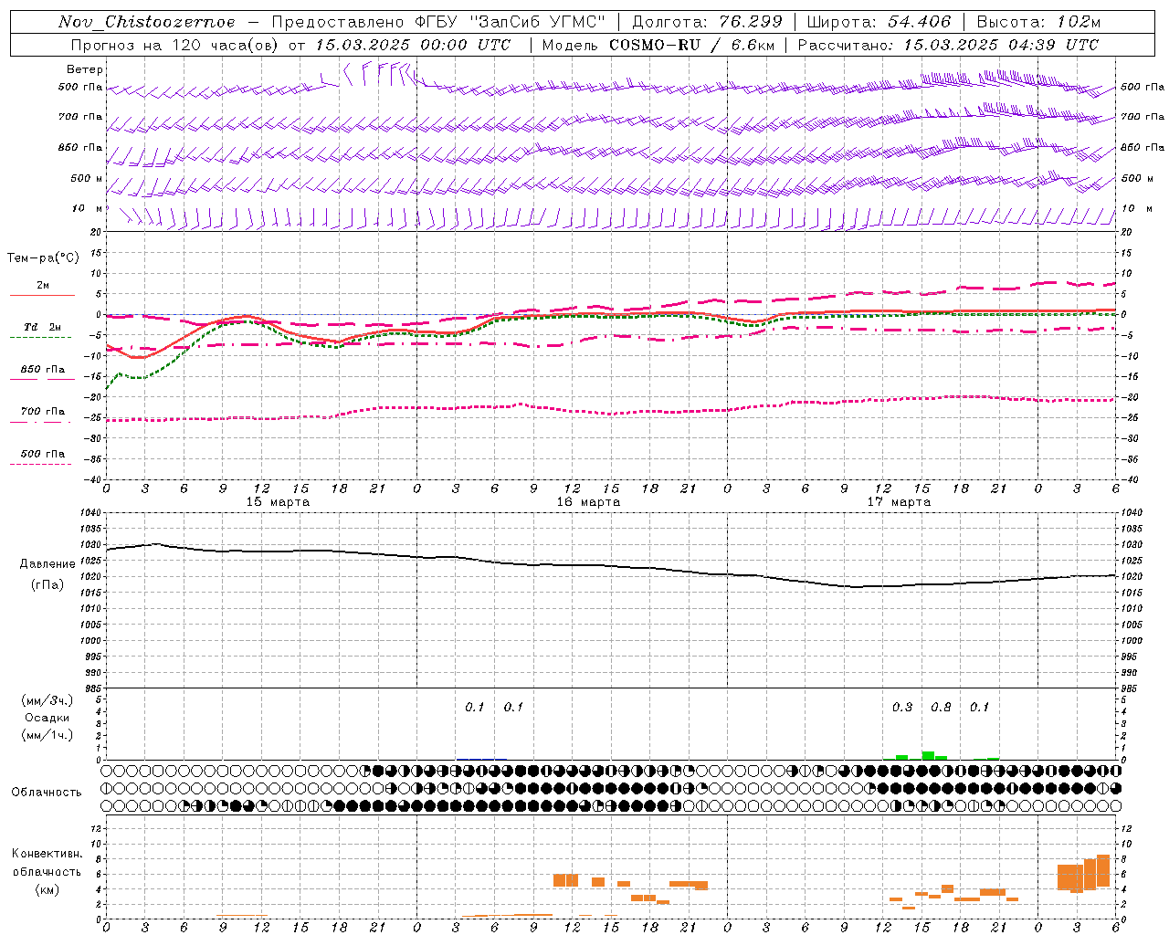This screenshot has height=935, width=1169.
Task: Click the 0.3 precipitation value
Action: (902, 708)
